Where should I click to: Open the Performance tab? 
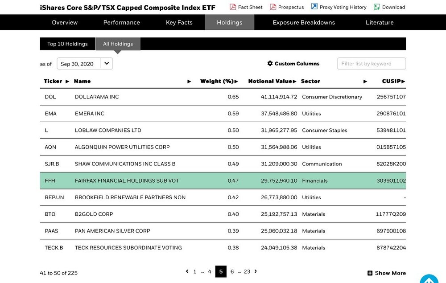point(121,22)
